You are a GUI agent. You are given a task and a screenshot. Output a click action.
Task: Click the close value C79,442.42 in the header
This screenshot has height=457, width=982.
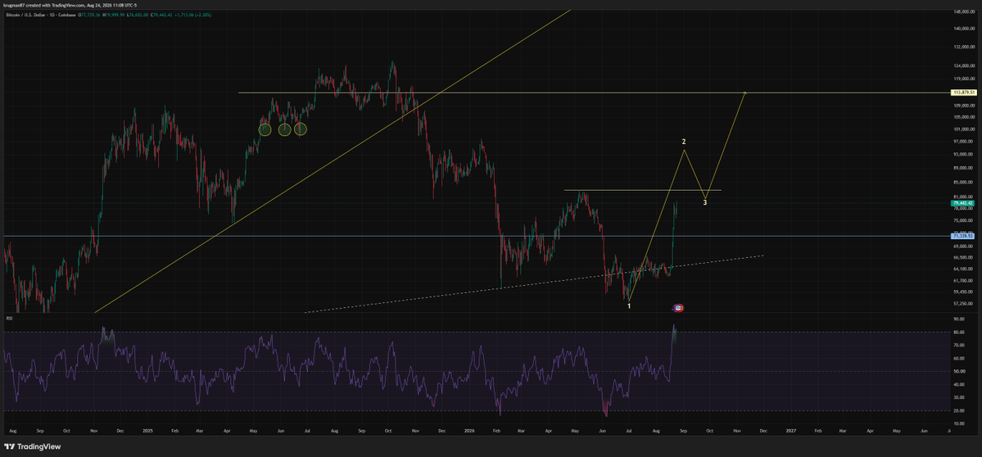tap(161, 15)
